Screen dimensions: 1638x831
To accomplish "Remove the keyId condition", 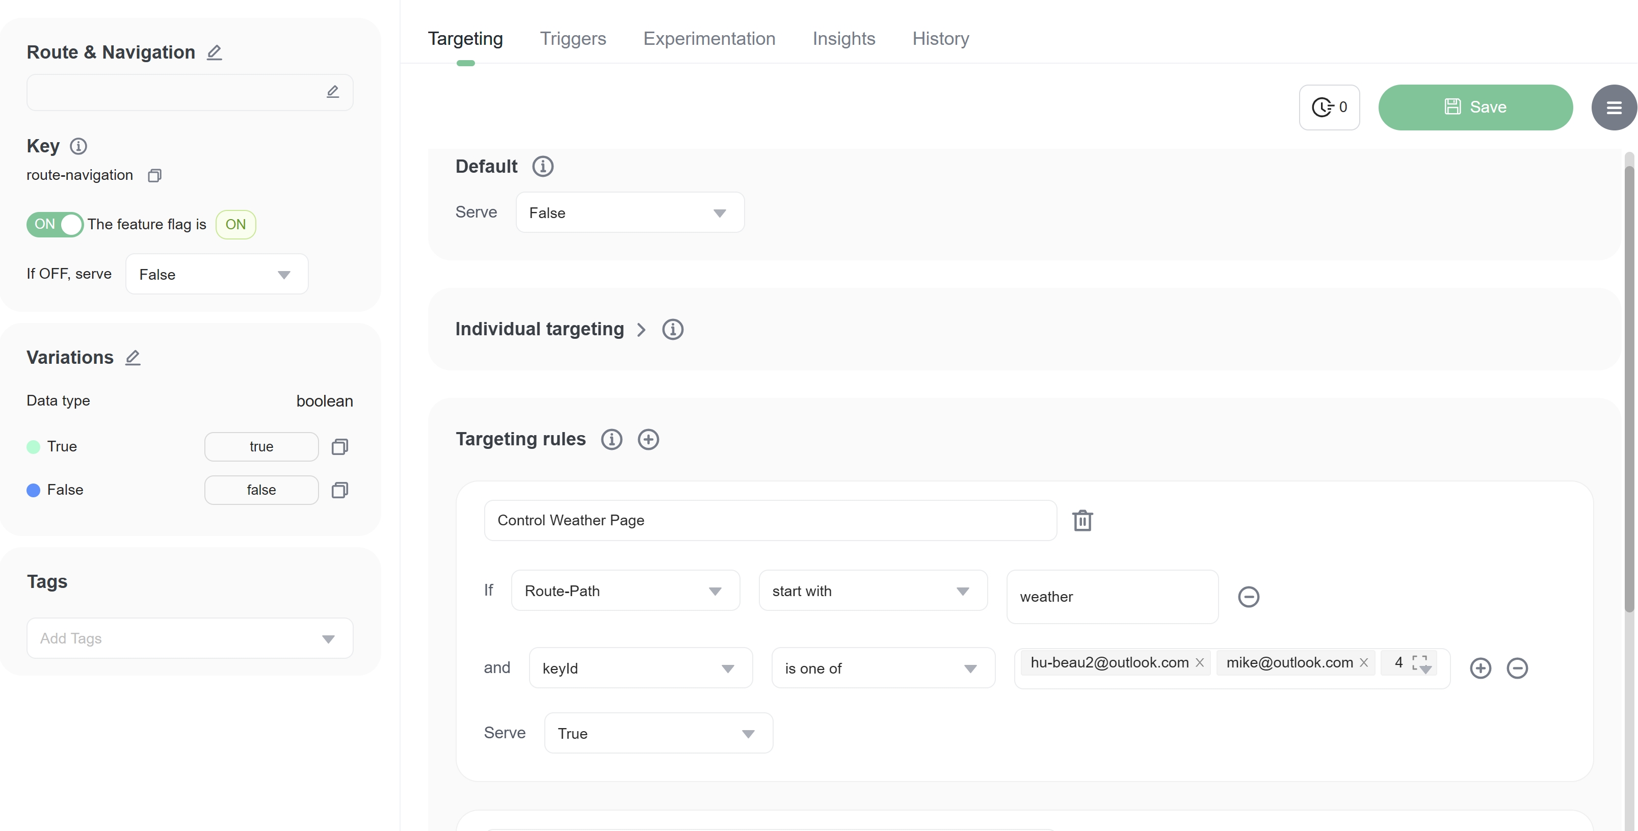I will click(x=1517, y=668).
